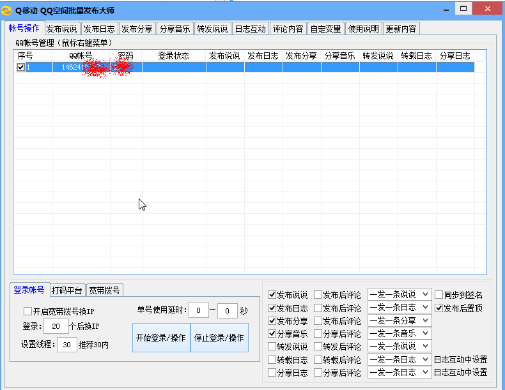Open the 更新内容 tab
This screenshot has height=390, width=505.
401,29
